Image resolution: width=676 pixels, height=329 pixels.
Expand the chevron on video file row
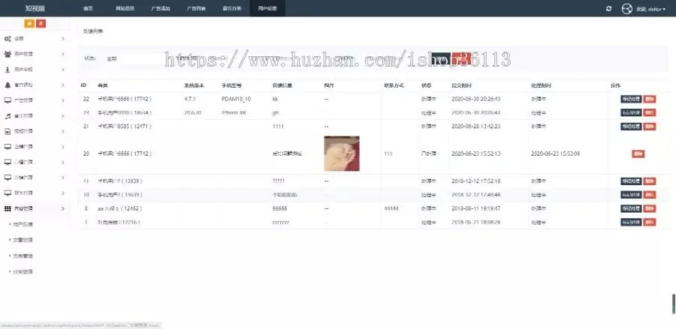63,132
